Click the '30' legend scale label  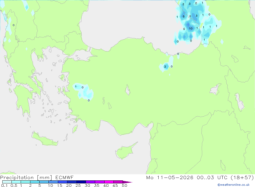click(x=87, y=185)
